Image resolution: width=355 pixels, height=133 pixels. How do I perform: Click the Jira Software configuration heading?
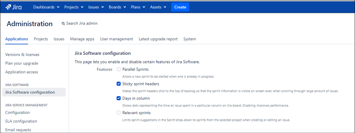tap(103, 53)
